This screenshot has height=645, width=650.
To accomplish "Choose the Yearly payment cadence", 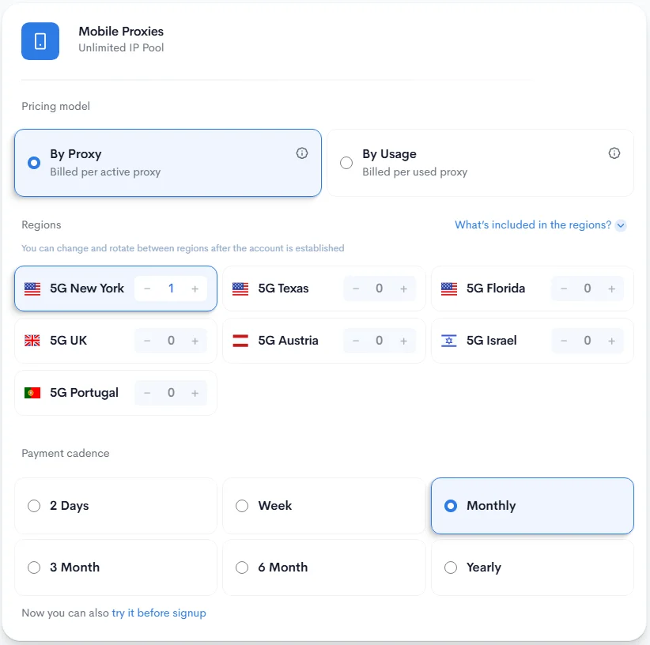I will coord(532,568).
